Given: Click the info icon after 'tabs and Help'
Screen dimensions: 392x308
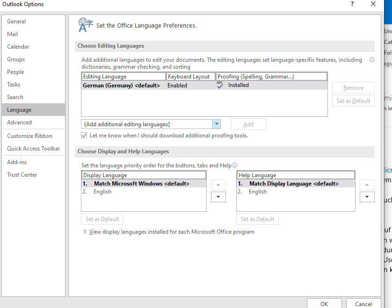Looking at the screenshot, I should click(x=234, y=165).
